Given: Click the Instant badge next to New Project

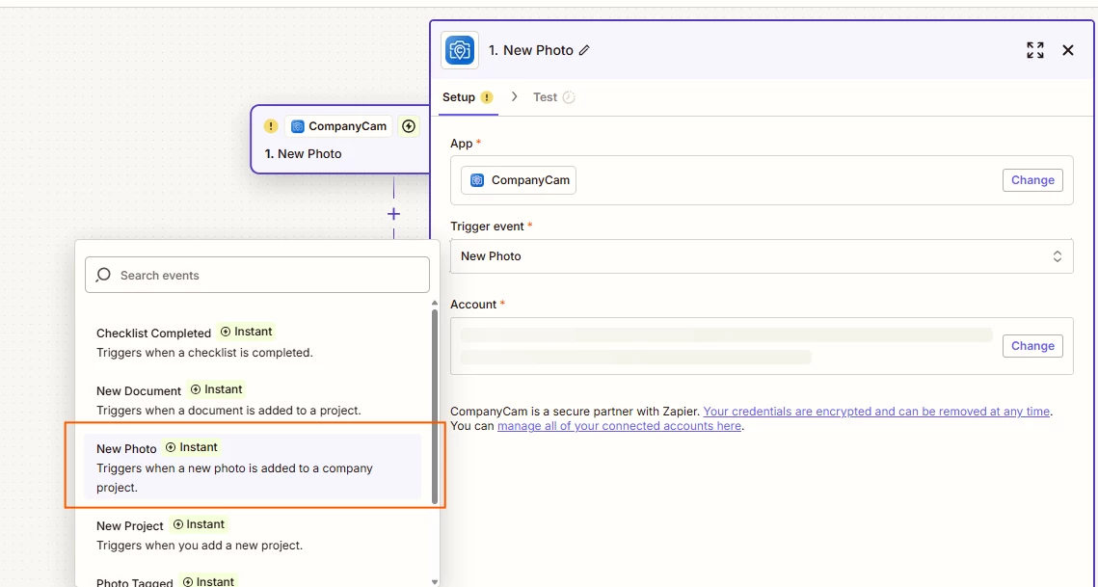Looking at the screenshot, I should [199, 524].
